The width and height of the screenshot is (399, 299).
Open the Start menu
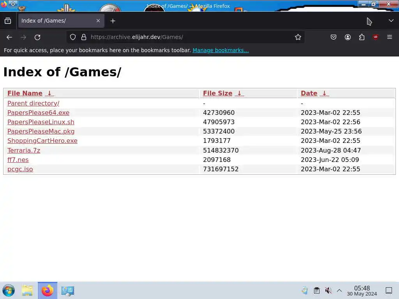pos(9,290)
